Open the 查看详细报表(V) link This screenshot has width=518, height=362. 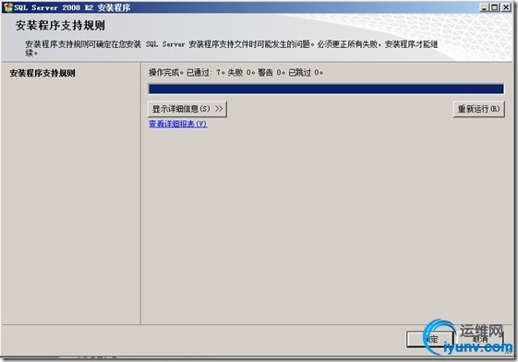point(177,124)
